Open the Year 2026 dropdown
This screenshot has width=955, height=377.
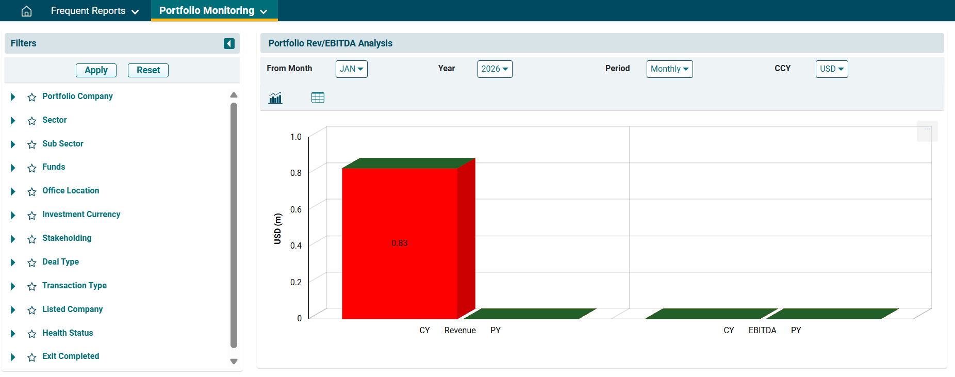pyautogui.click(x=495, y=69)
